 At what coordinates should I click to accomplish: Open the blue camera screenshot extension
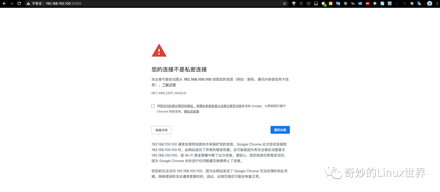pyautogui.click(x=360, y=4)
